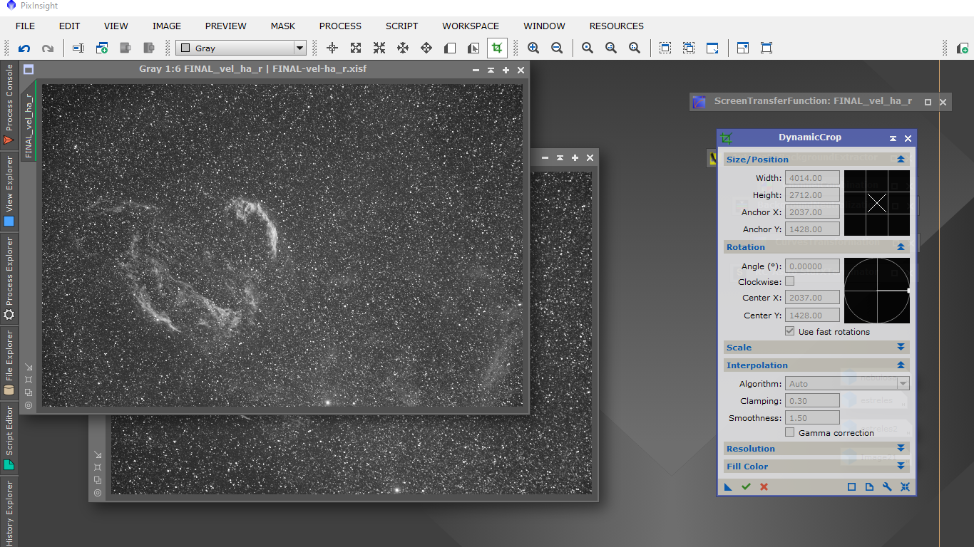This screenshot has width=974, height=547.
Task: Click the DynamicCrop new instance triangle
Action: [x=728, y=486]
